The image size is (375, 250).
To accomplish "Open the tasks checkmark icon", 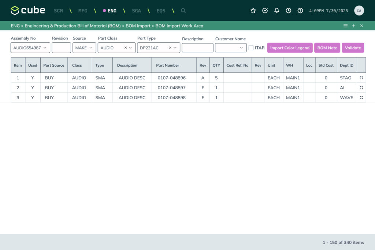I will coord(265,11).
